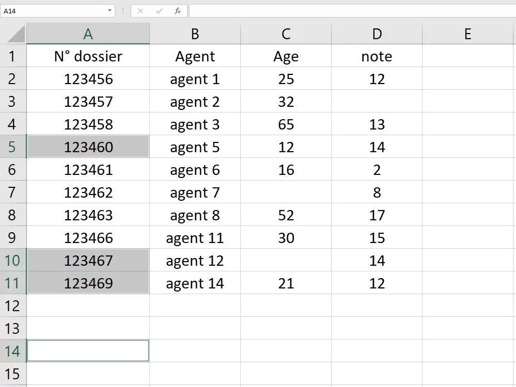Select row 5 header
516x387 pixels.
[x=12, y=147]
